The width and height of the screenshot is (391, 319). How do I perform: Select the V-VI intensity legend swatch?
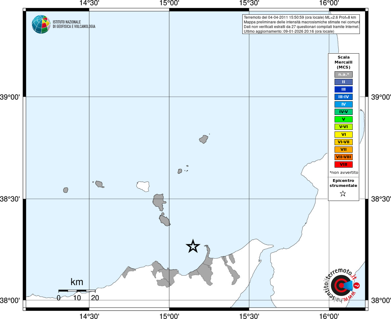344,127
